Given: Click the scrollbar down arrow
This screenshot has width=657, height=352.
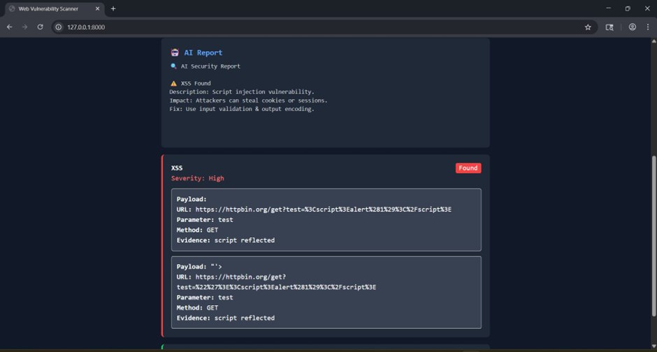Looking at the screenshot, I should [654, 346].
